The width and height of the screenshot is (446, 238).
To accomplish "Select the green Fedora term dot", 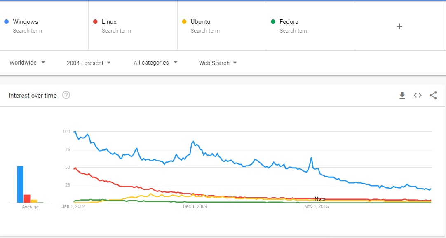I will click(x=273, y=21).
